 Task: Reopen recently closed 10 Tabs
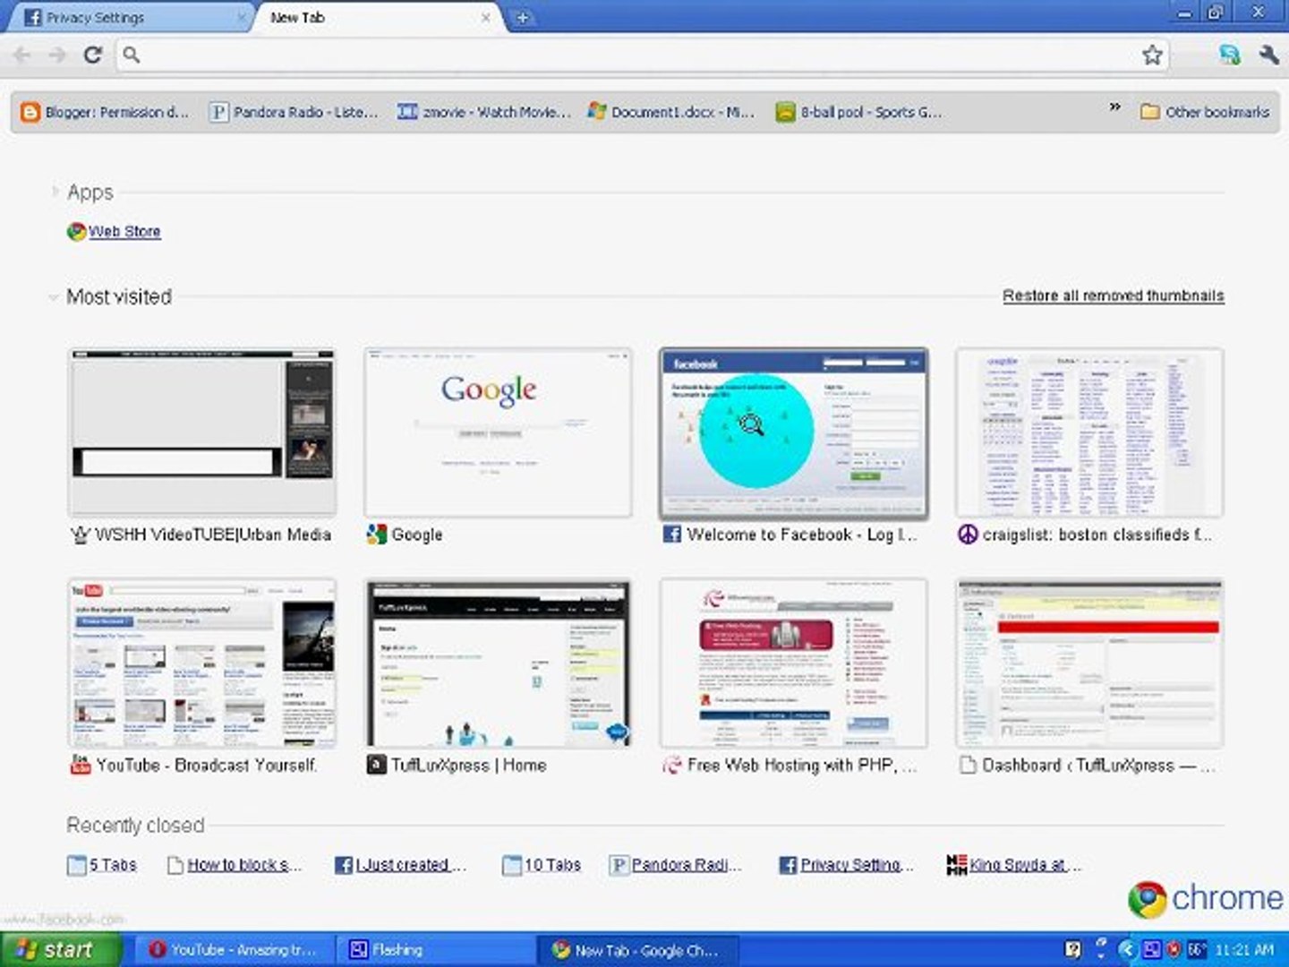tap(542, 865)
